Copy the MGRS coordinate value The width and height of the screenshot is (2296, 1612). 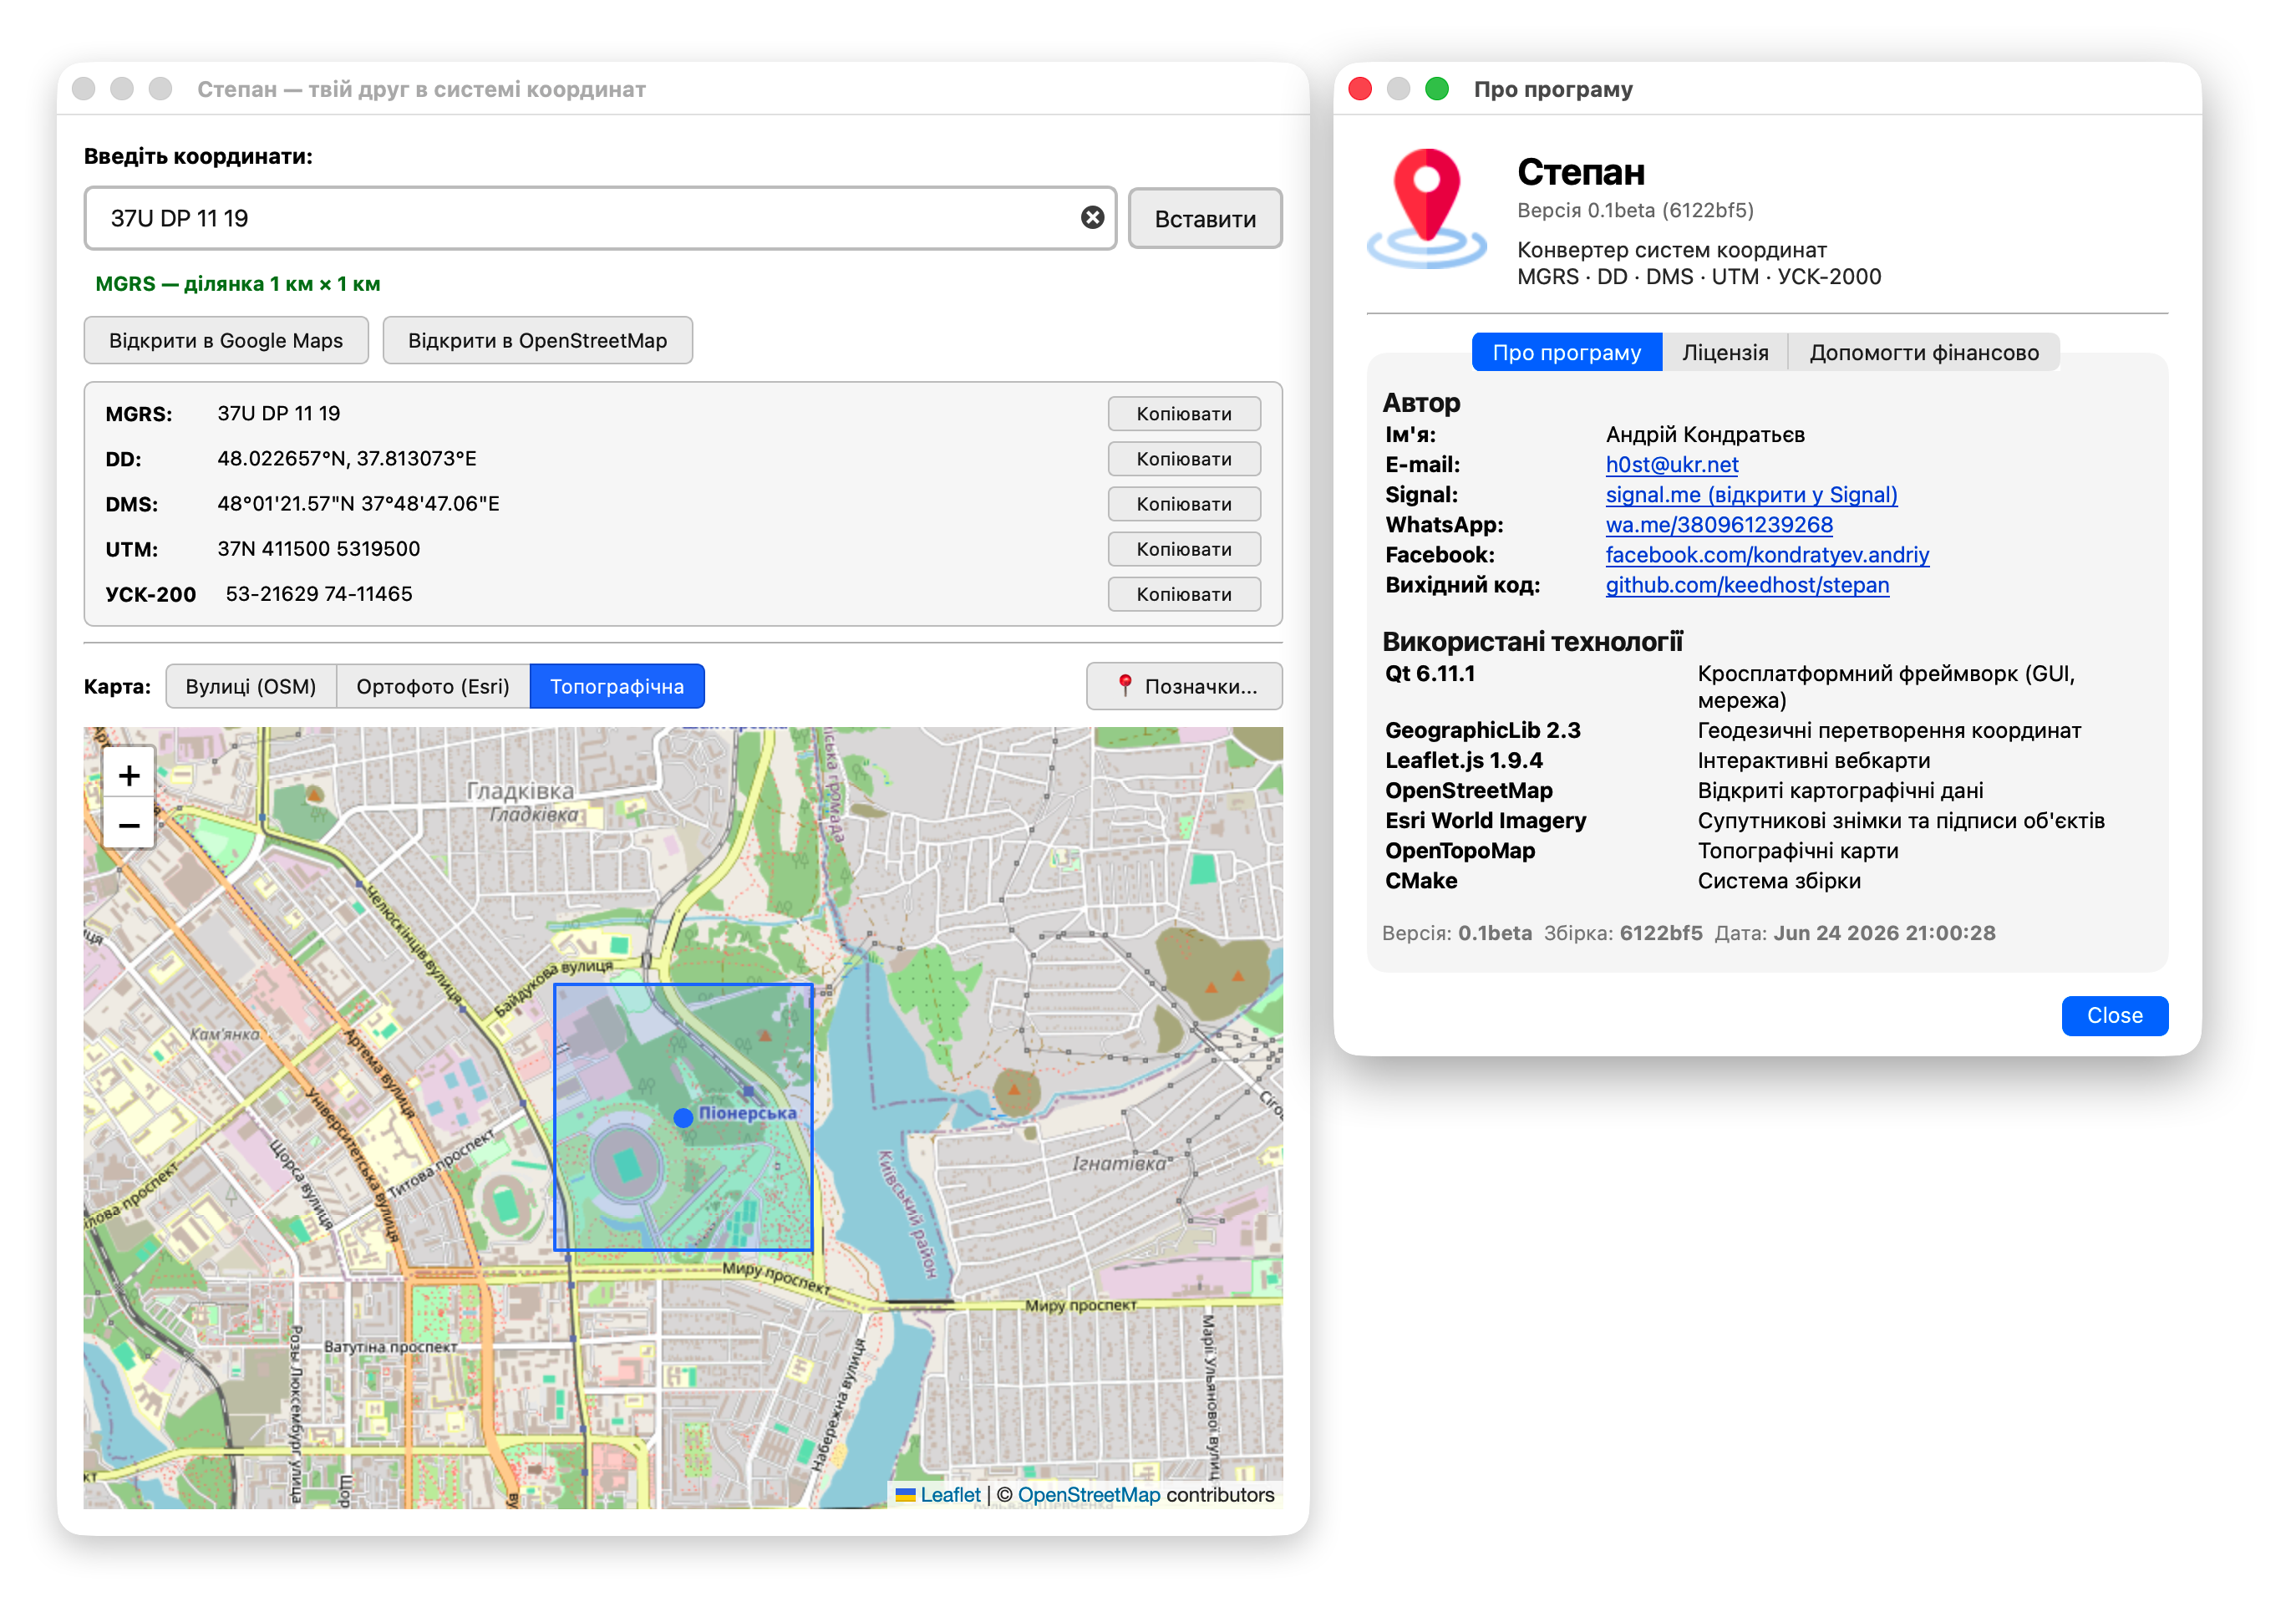pos(1184,413)
